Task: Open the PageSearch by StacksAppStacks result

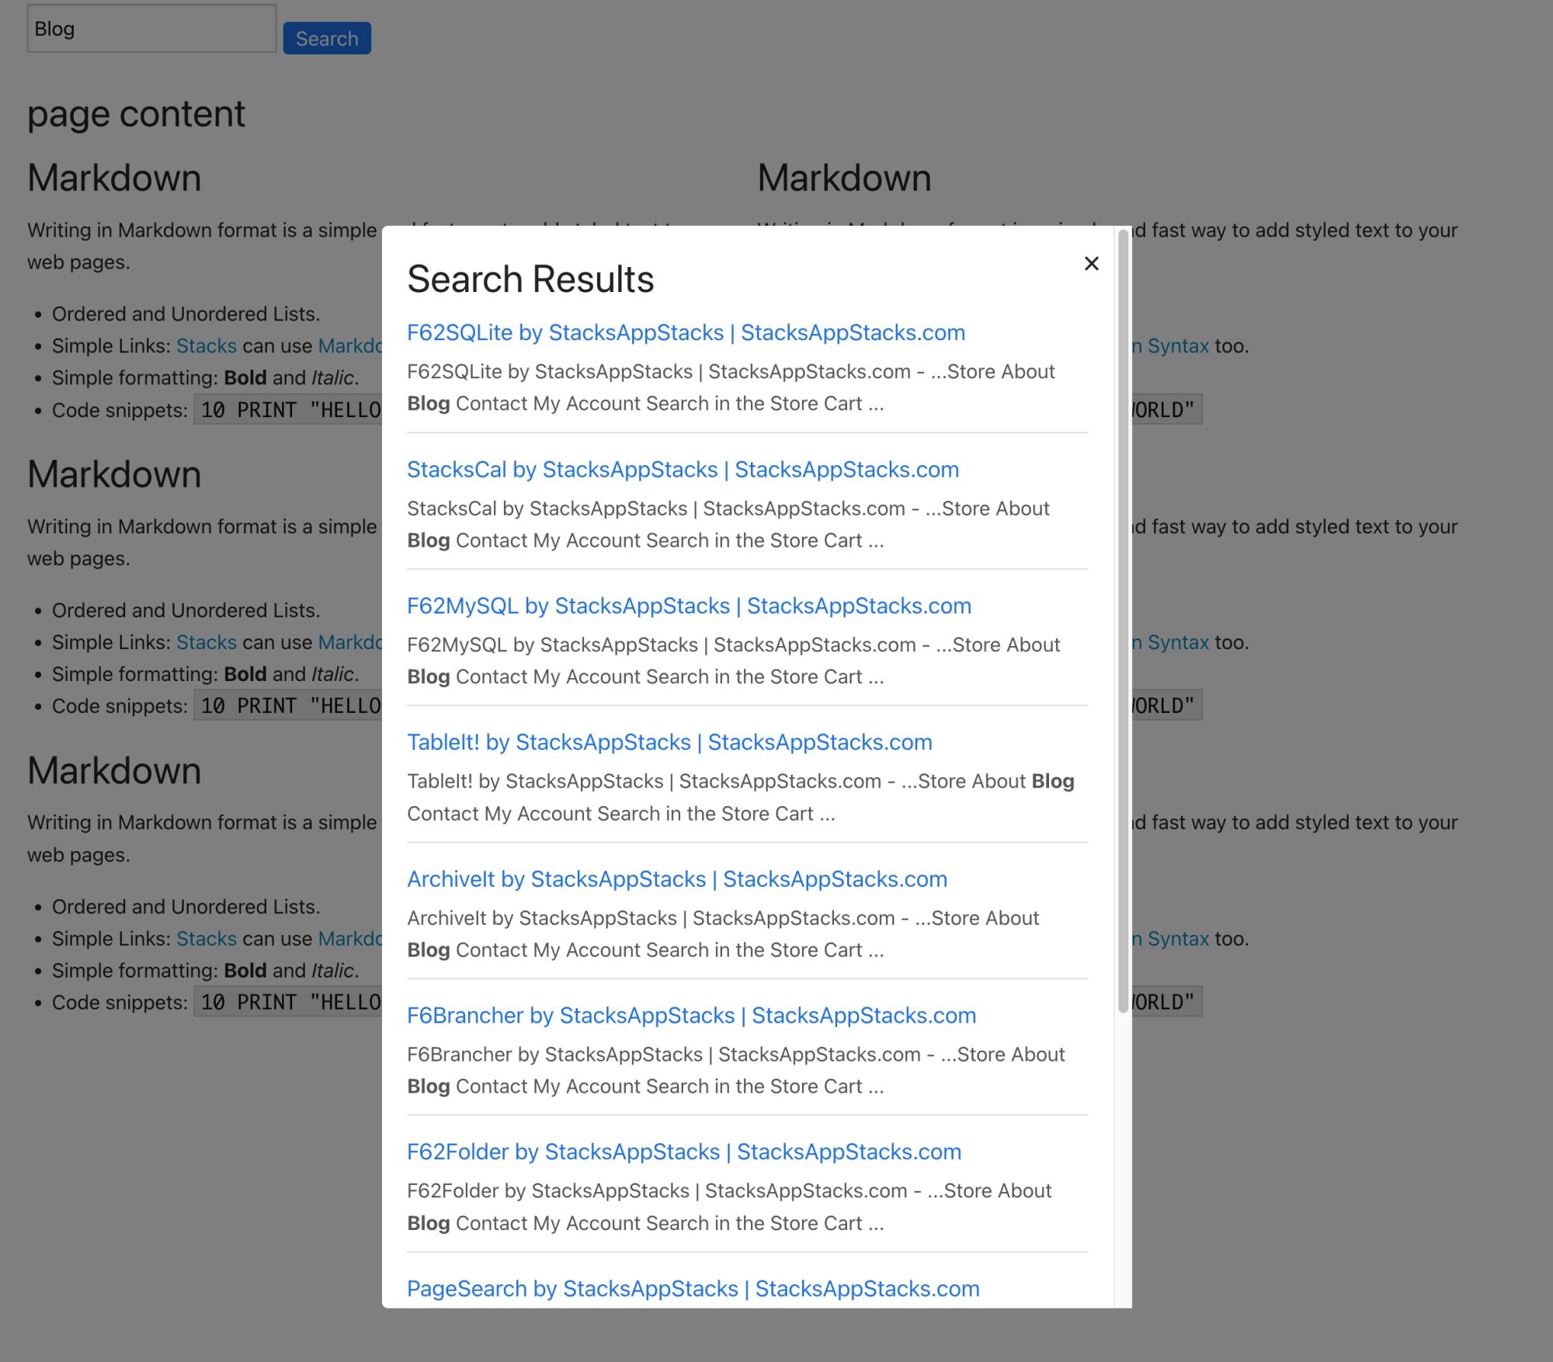Action: click(x=693, y=1289)
